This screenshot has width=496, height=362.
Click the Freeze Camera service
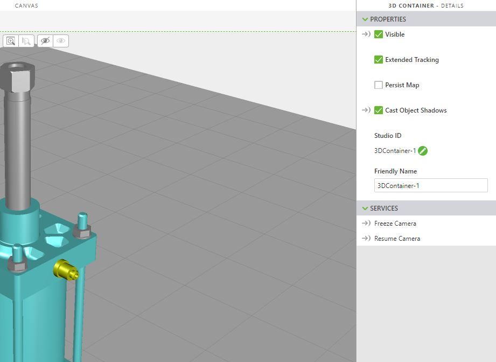point(395,224)
